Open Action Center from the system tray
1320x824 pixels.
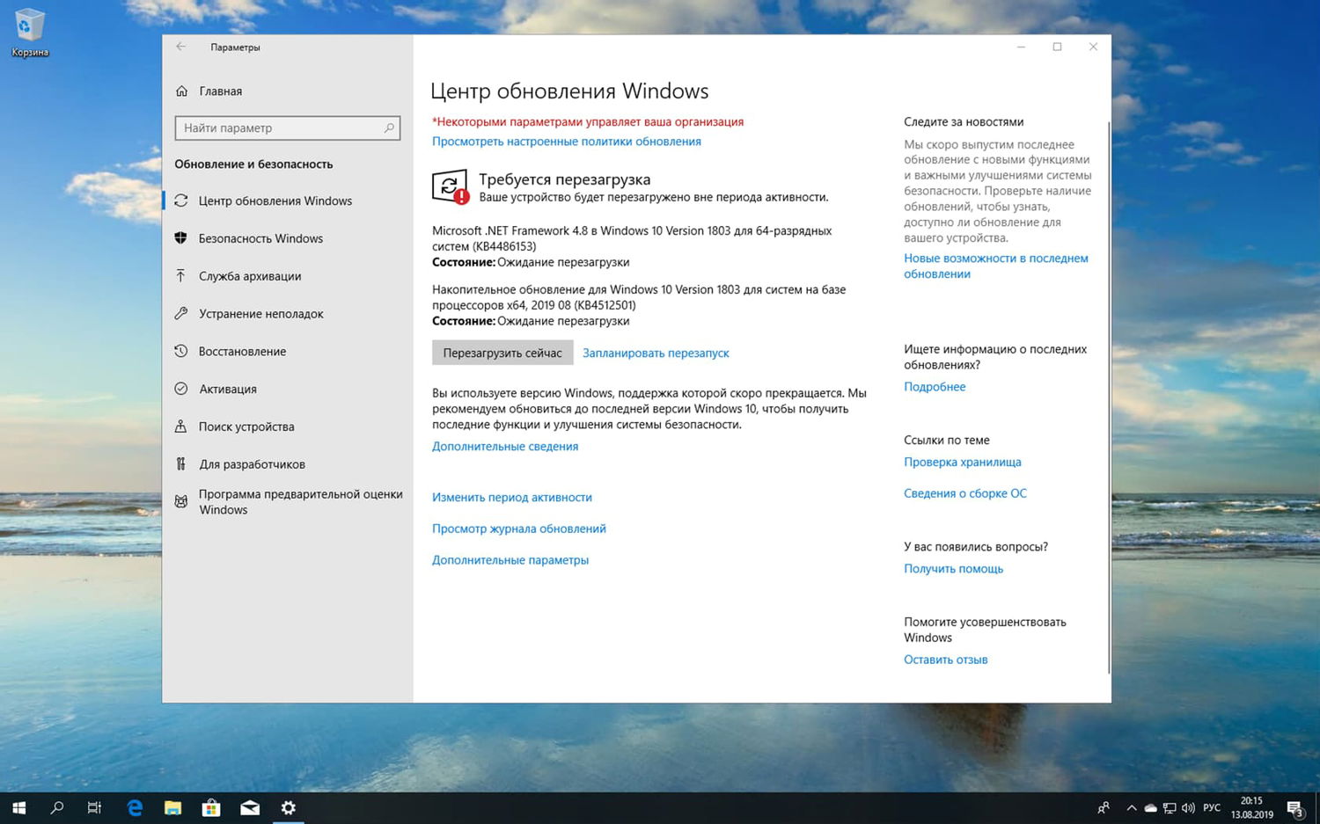click(1294, 807)
